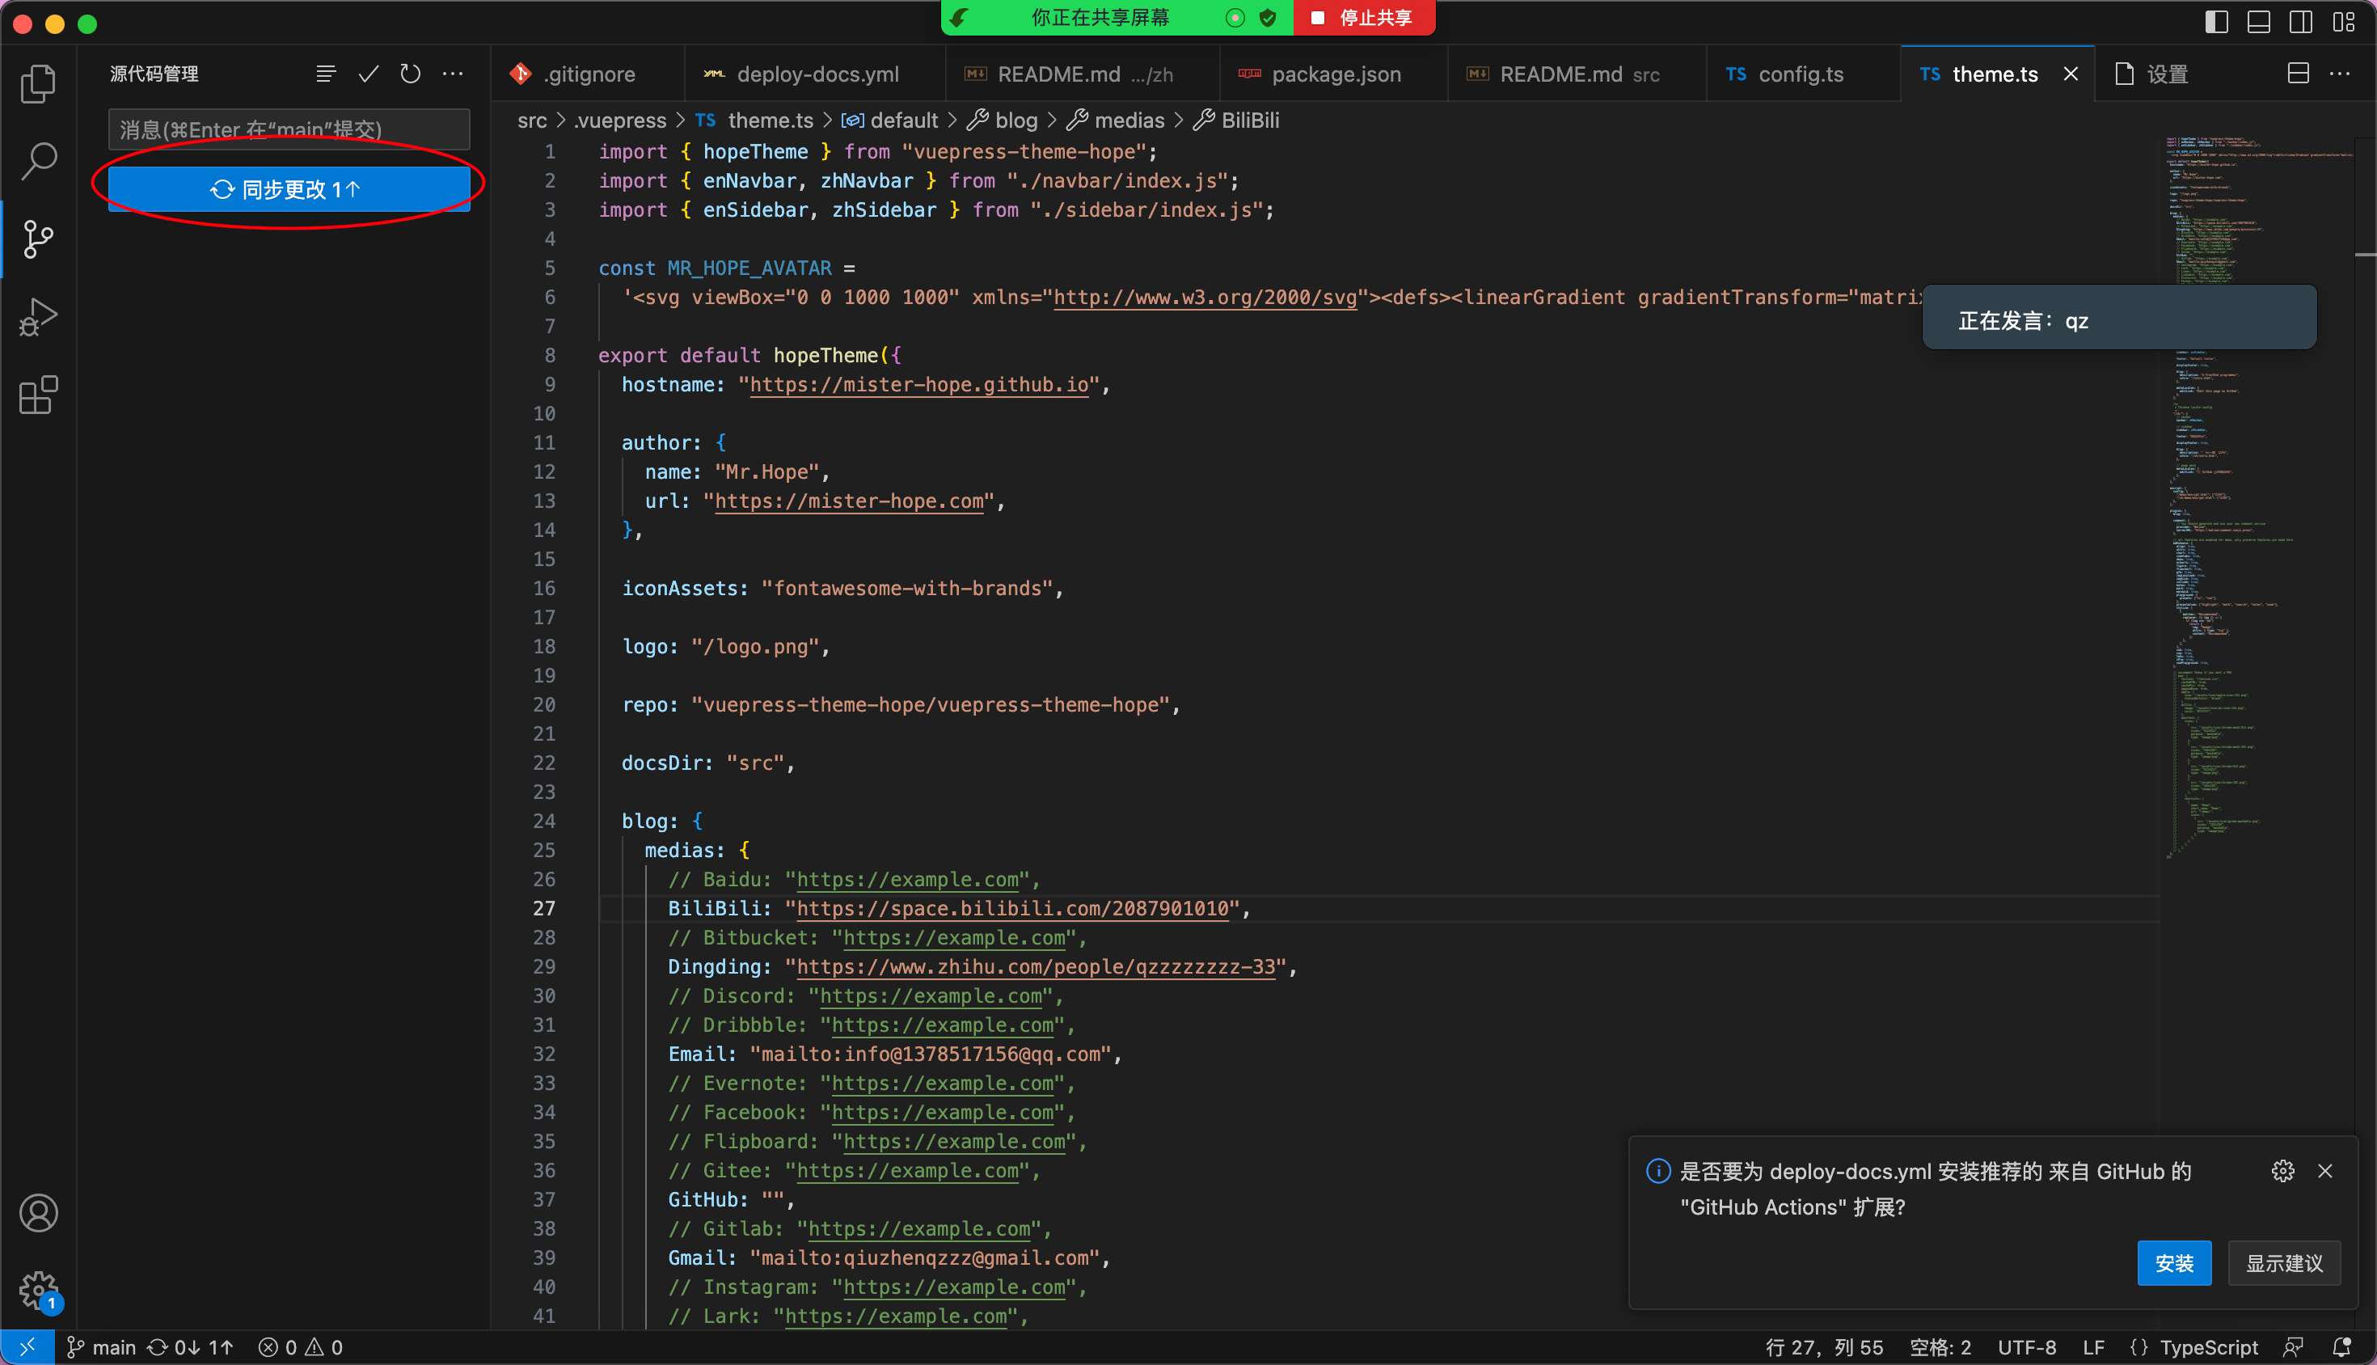Click the src breadcrumb

coord(531,120)
